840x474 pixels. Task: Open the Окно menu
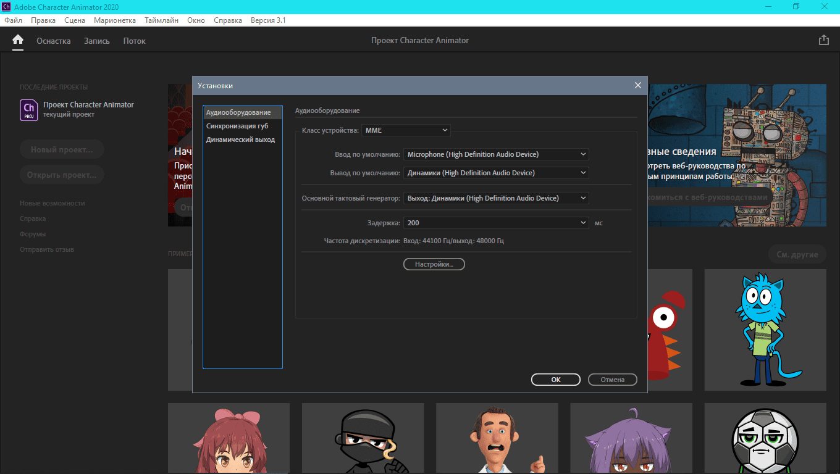point(196,20)
